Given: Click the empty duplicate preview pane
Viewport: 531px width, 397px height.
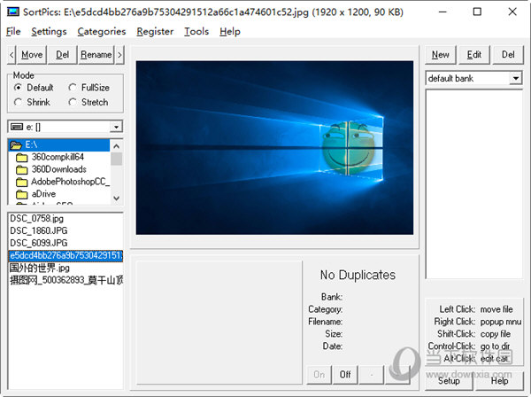Looking at the screenshot, I should coord(219,322).
